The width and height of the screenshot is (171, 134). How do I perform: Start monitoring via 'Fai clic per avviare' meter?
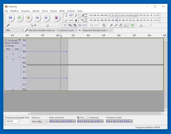pyautogui.click(x=123, y=15)
